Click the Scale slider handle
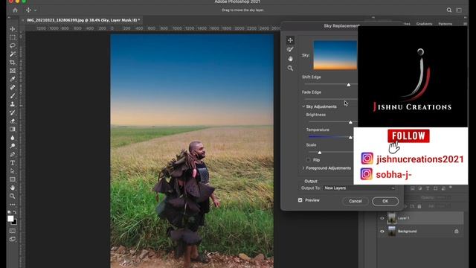Viewport: 476px width, 268px height. [x=319, y=152]
